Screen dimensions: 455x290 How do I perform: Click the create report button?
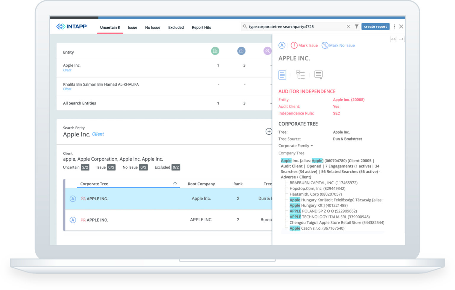375,27
